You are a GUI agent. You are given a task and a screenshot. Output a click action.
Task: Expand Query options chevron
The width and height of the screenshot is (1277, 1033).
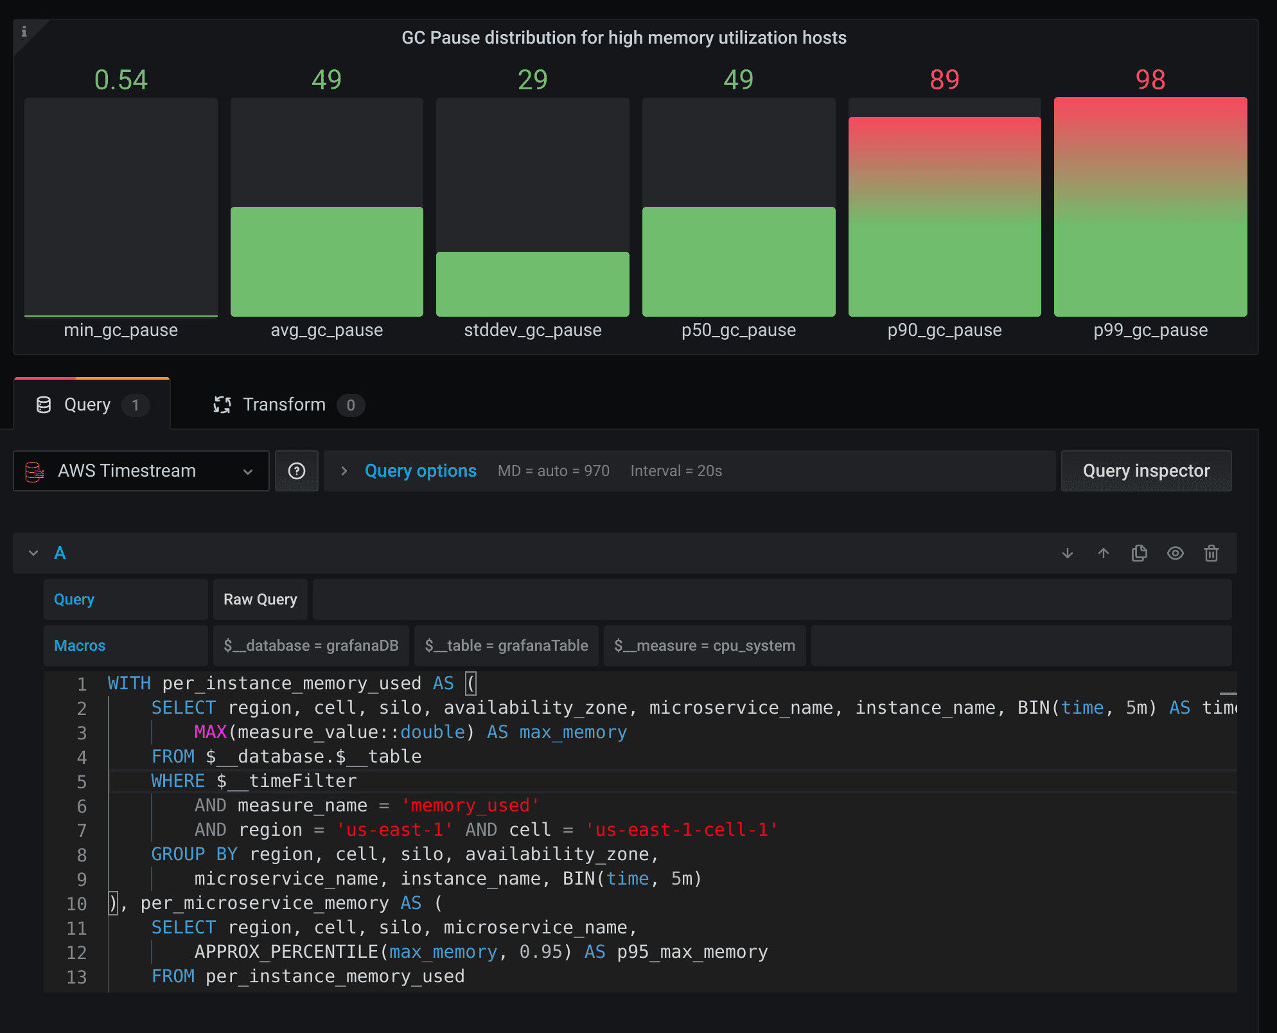344,471
